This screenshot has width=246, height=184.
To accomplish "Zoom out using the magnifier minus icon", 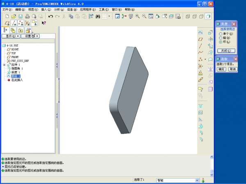I will point(144,16).
